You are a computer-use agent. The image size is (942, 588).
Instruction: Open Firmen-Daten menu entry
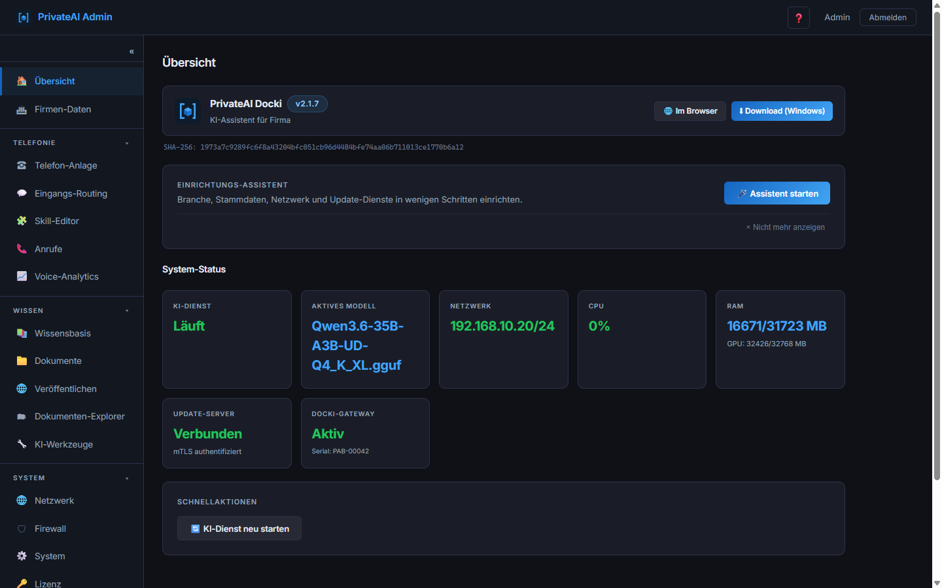[x=72, y=109]
